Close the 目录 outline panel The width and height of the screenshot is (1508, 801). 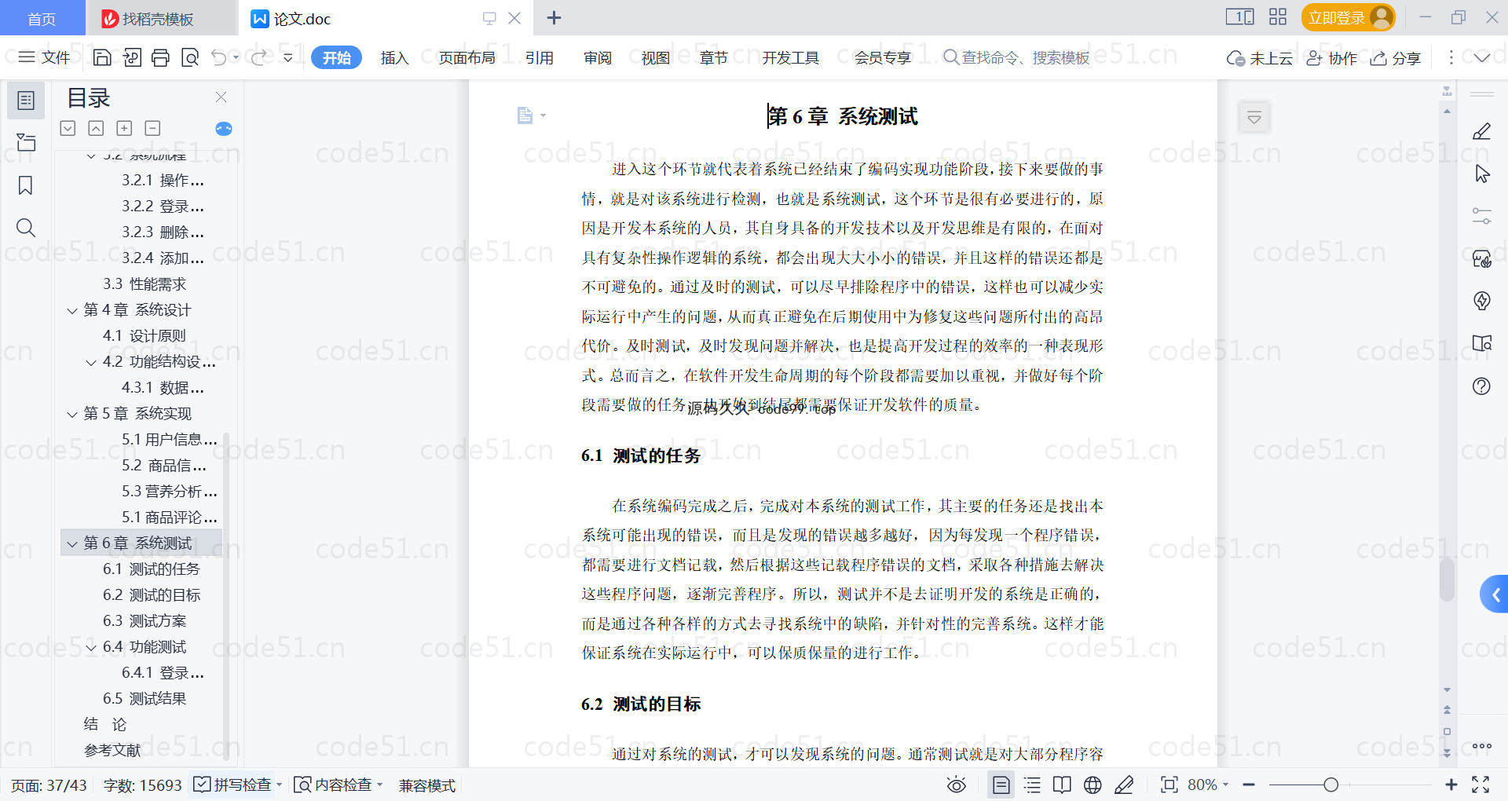[221, 97]
